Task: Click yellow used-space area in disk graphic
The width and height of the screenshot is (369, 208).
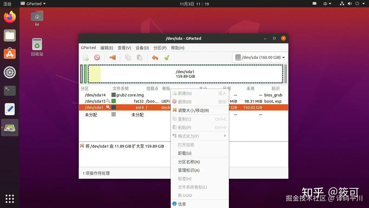Action: tap(95, 74)
